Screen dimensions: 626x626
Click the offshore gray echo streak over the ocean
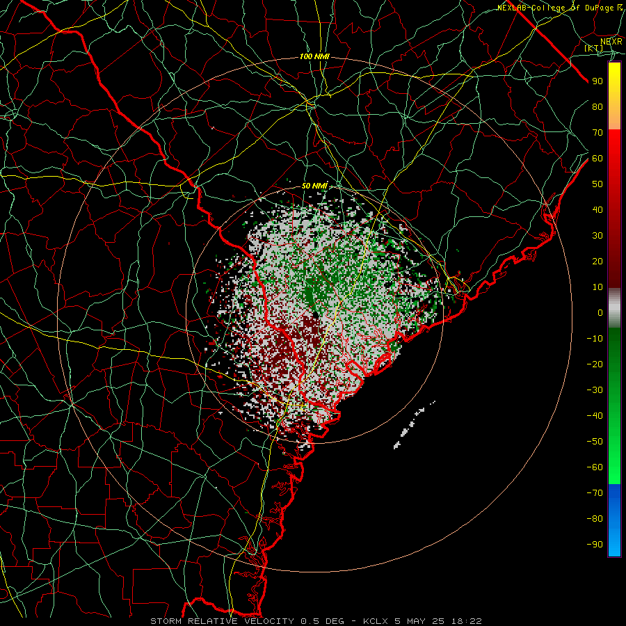[x=413, y=425]
